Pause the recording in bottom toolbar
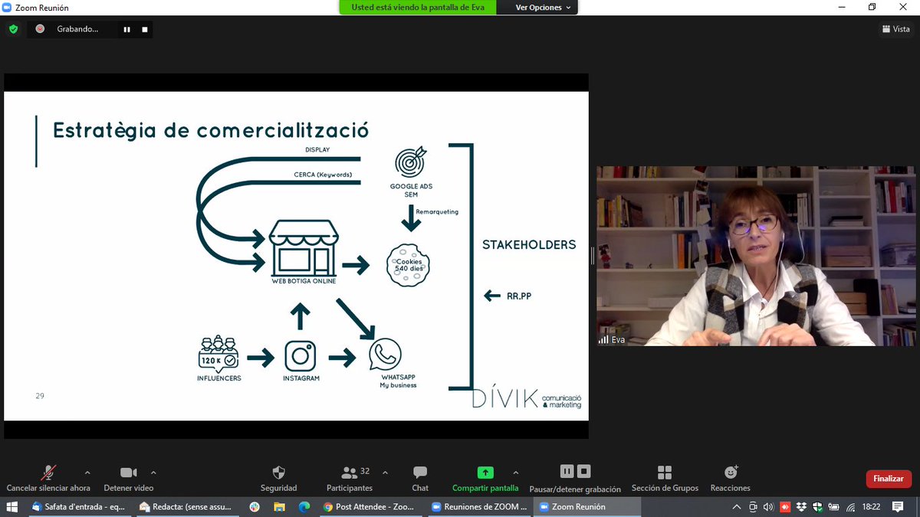920x517 pixels. tap(567, 472)
